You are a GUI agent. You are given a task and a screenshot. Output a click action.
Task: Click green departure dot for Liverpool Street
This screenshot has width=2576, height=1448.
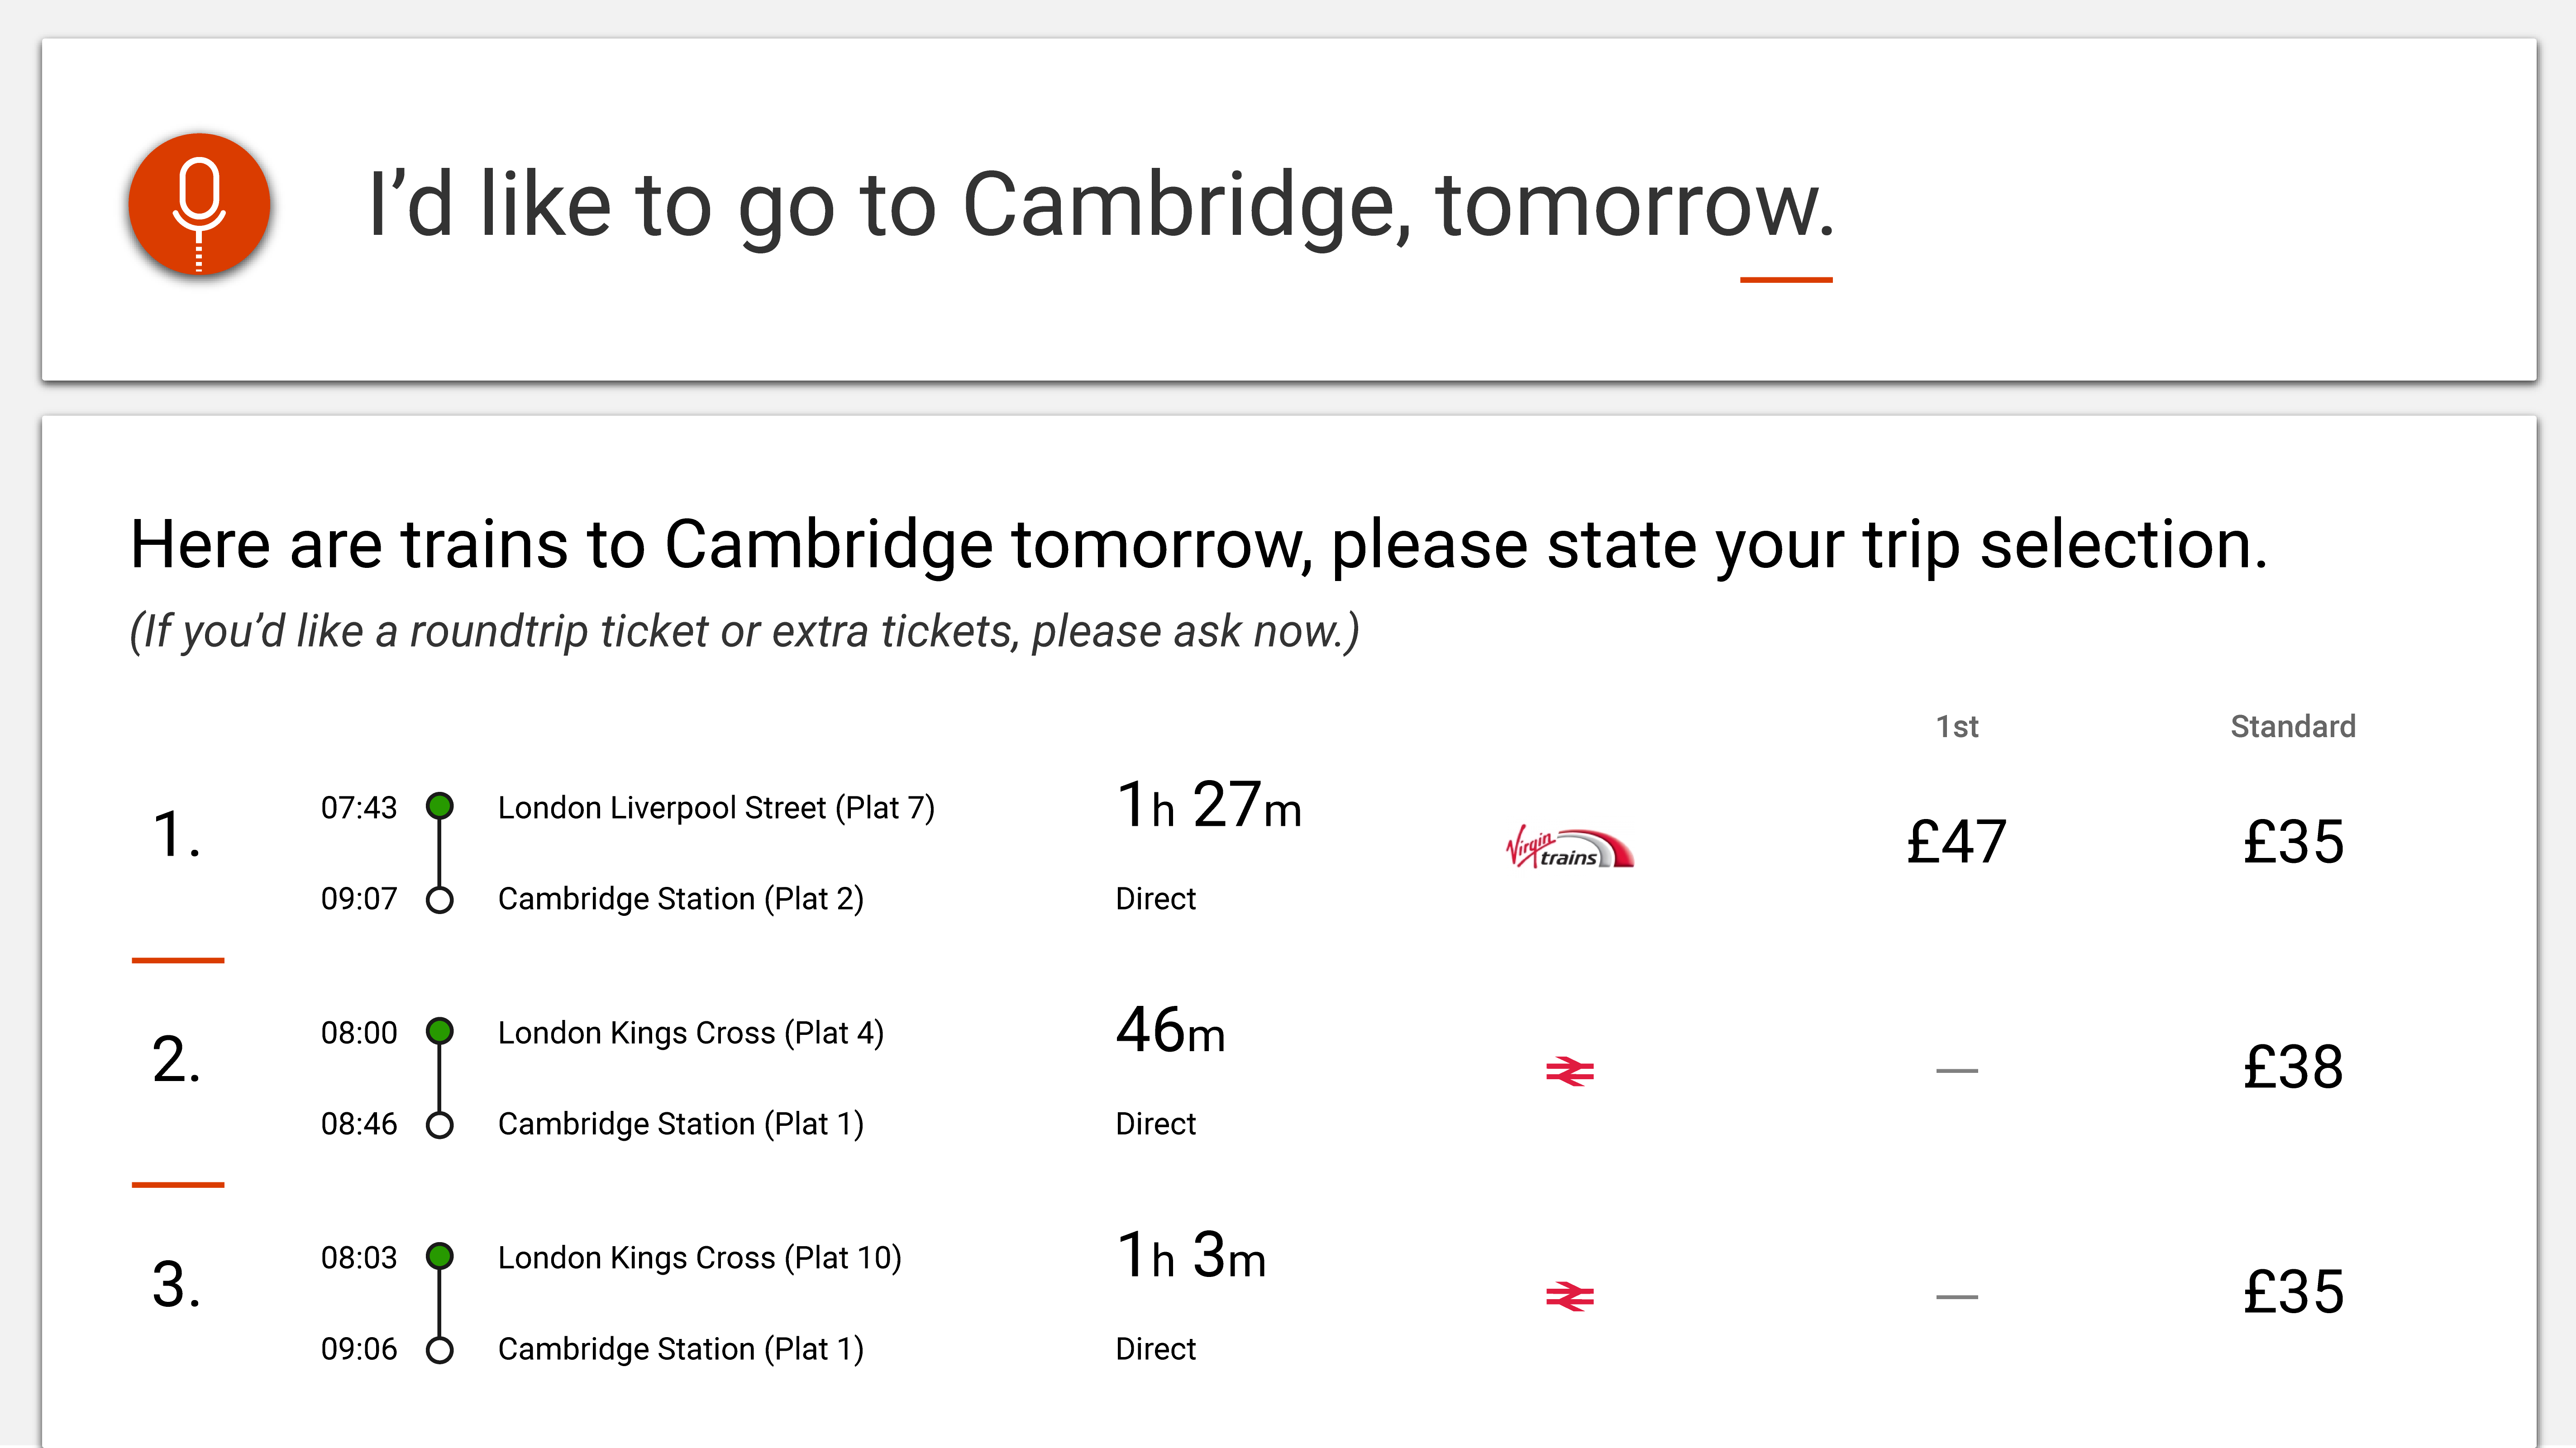tap(440, 806)
